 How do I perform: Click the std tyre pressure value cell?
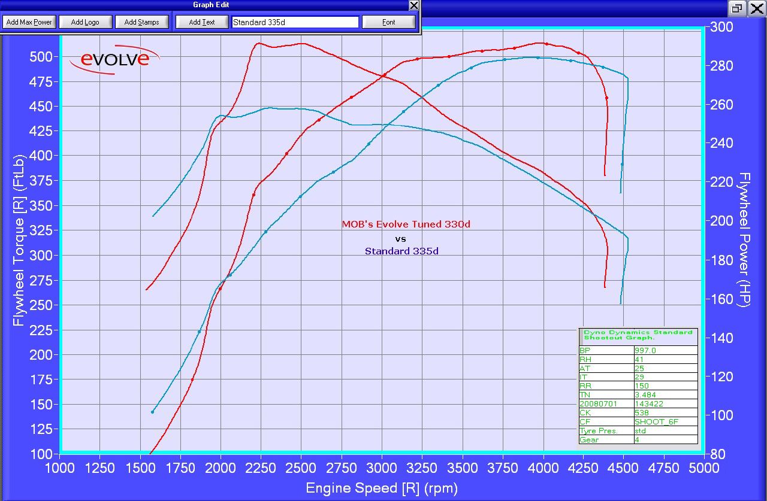(665, 431)
